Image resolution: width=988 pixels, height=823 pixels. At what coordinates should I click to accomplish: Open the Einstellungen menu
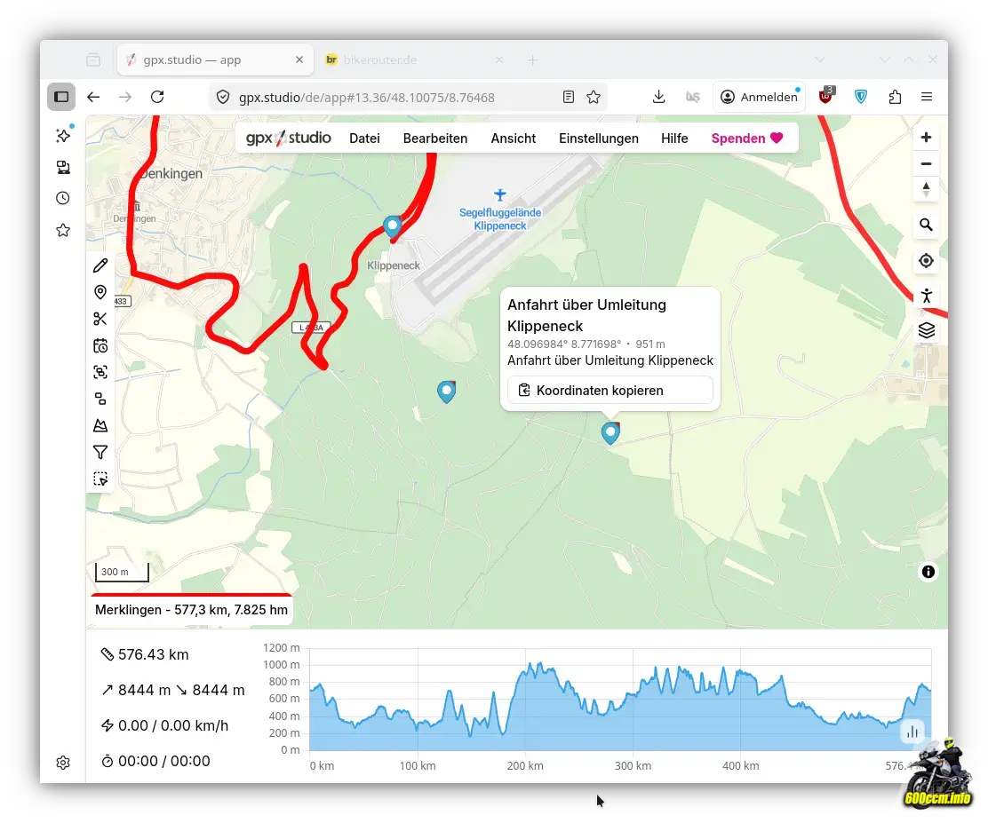(x=598, y=138)
